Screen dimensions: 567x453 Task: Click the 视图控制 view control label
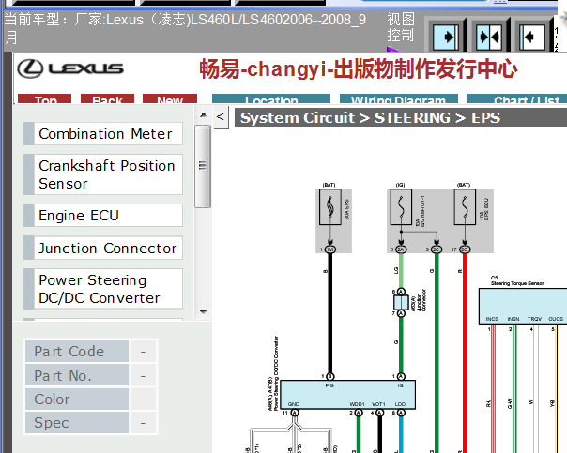pyautogui.click(x=401, y=27)
